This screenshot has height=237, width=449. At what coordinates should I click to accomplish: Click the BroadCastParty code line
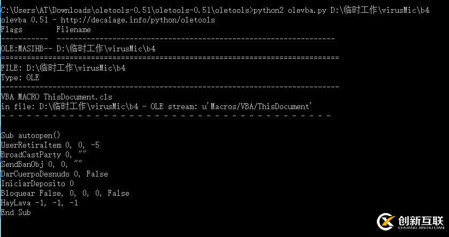point(43,155)
